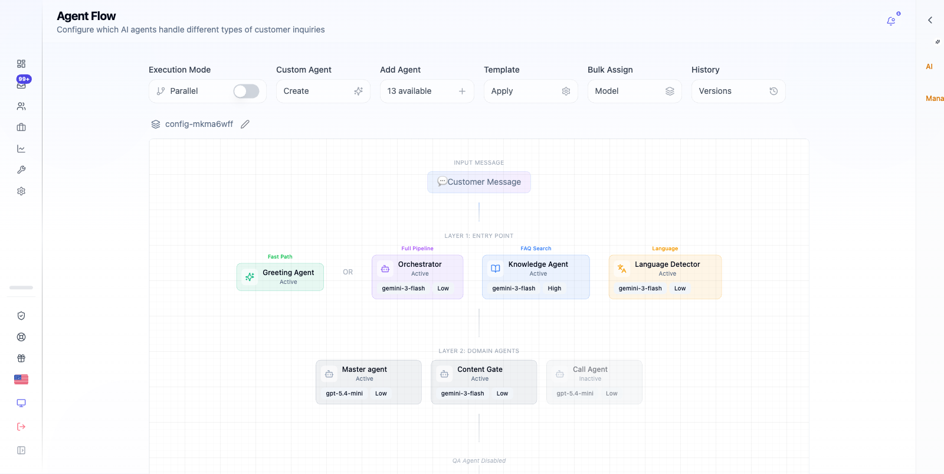Open the settings gear in sidebar
This screenshot has width=944, height=474.
tap(21, 191)
